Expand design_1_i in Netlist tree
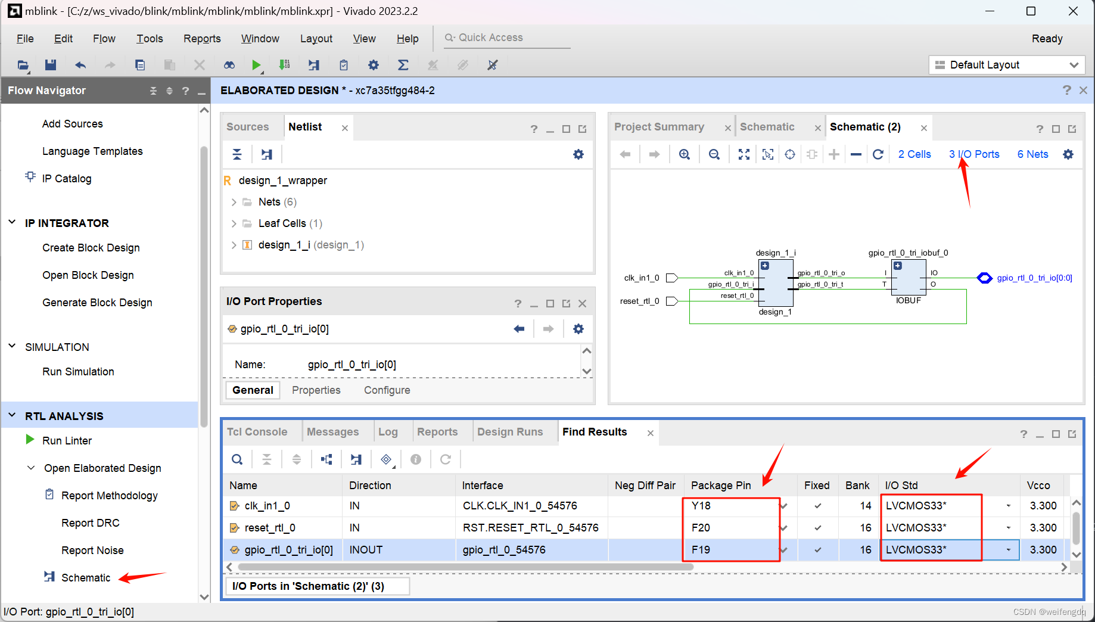The height and width of the screenshot is (622, 1095). pos(234,245)
